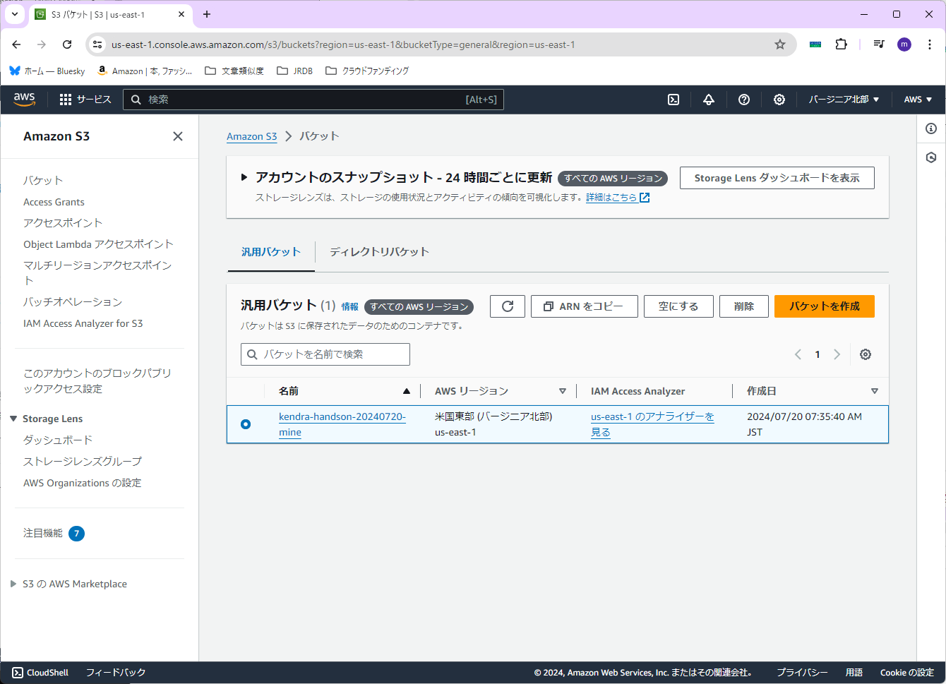
Task: View site information icon in address bar
Action: tap(97, 44)
